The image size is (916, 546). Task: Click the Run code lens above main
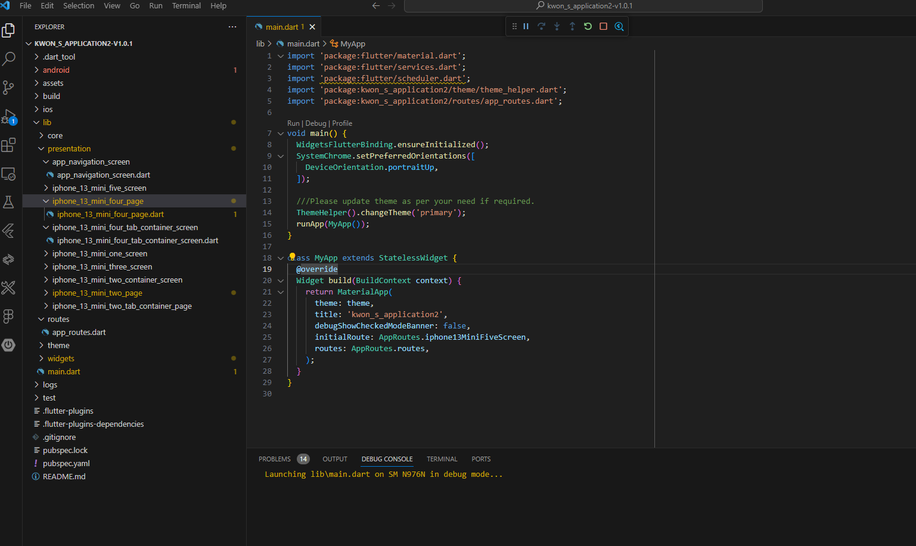click(293, 123)
